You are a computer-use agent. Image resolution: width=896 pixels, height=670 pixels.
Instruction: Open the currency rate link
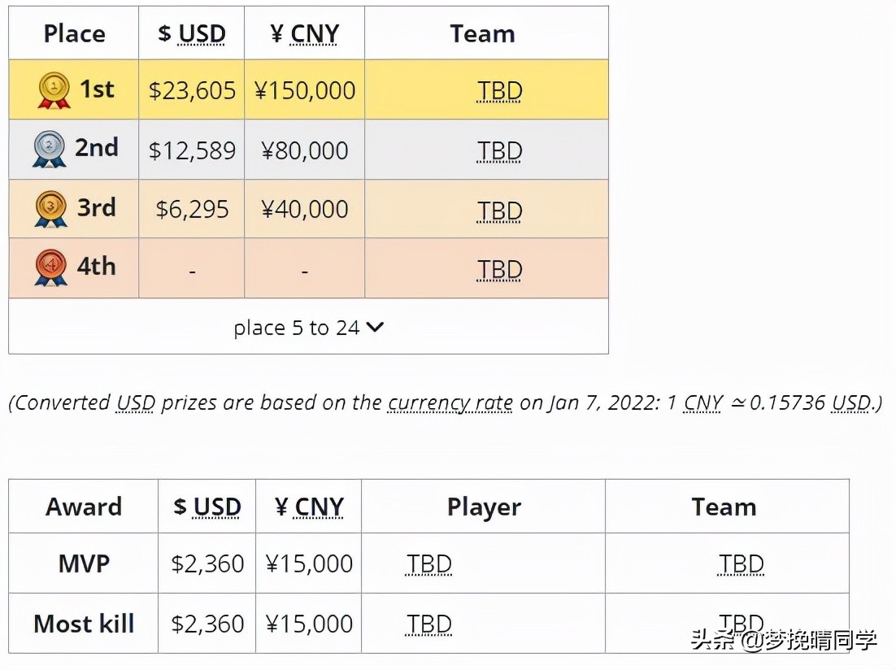(x=450, y=403)
